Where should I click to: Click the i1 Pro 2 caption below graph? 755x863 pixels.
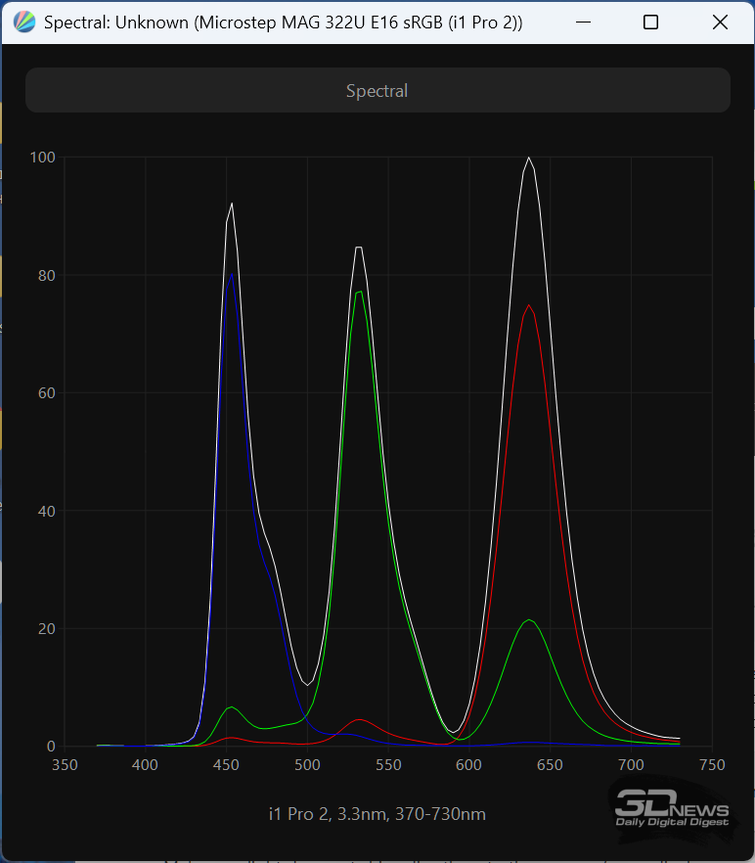377,814
